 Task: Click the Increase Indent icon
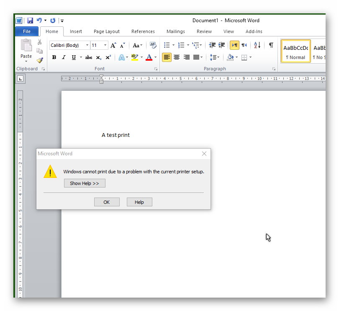pos(221,45)
